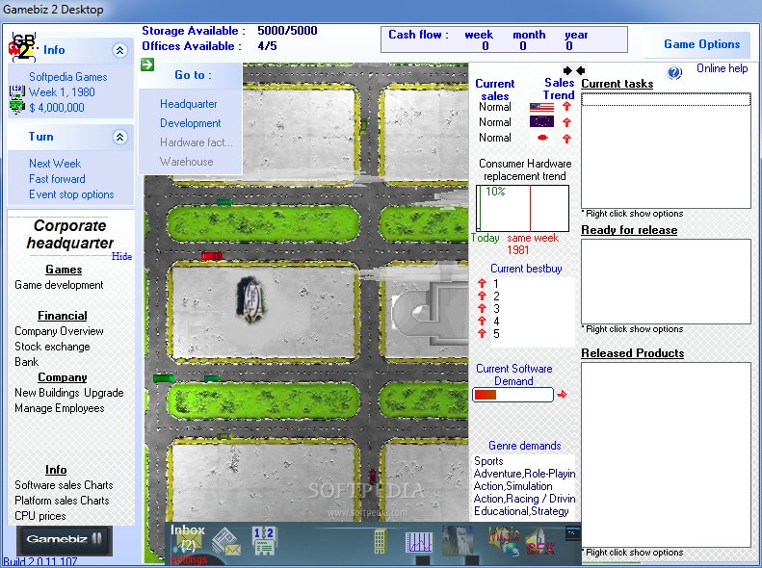Click the Japan flag in Current sales

542,138
